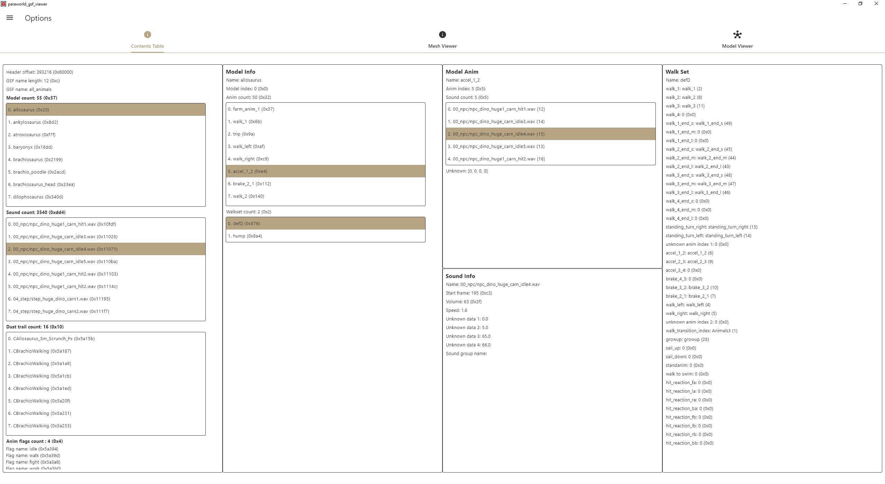
Task: Pick npc_dino_huge_carn_idle5.wav in the Model Anim sounds
Action: coord(496,147)
